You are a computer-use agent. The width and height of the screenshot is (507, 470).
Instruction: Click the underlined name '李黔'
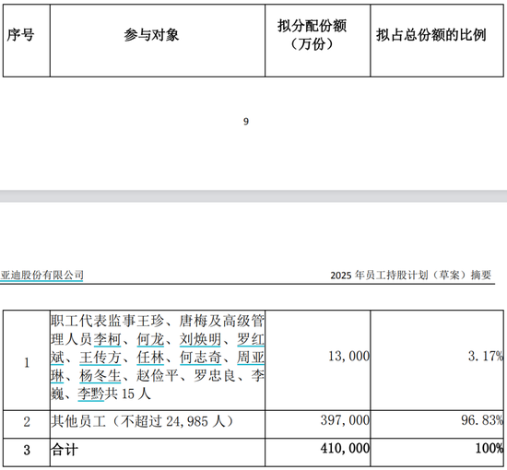tap(91, 394)
